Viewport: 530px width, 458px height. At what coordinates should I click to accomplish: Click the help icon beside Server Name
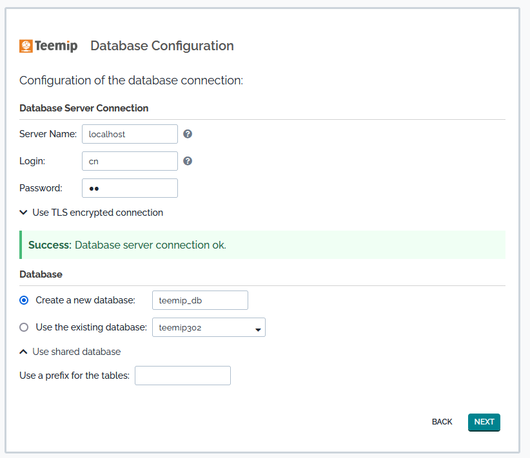188,134
